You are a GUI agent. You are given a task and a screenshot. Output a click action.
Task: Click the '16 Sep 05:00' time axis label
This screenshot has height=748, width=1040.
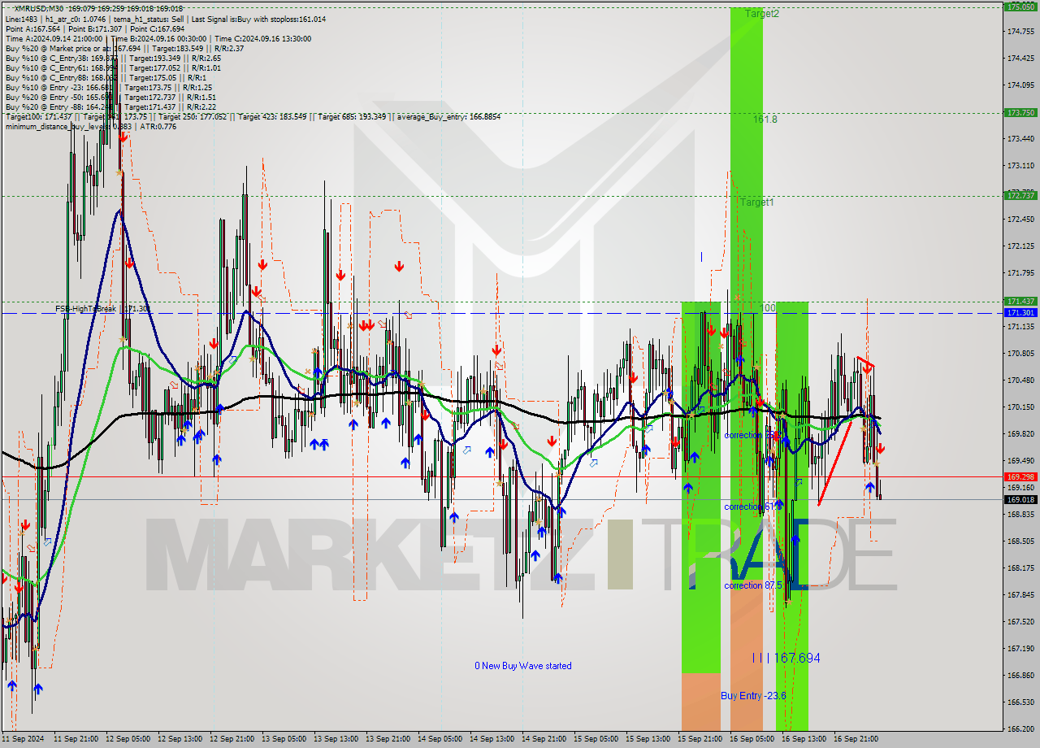coord(752,739)
